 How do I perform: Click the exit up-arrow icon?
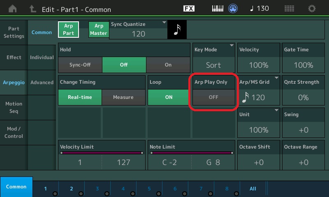click(x=32, y=9)
